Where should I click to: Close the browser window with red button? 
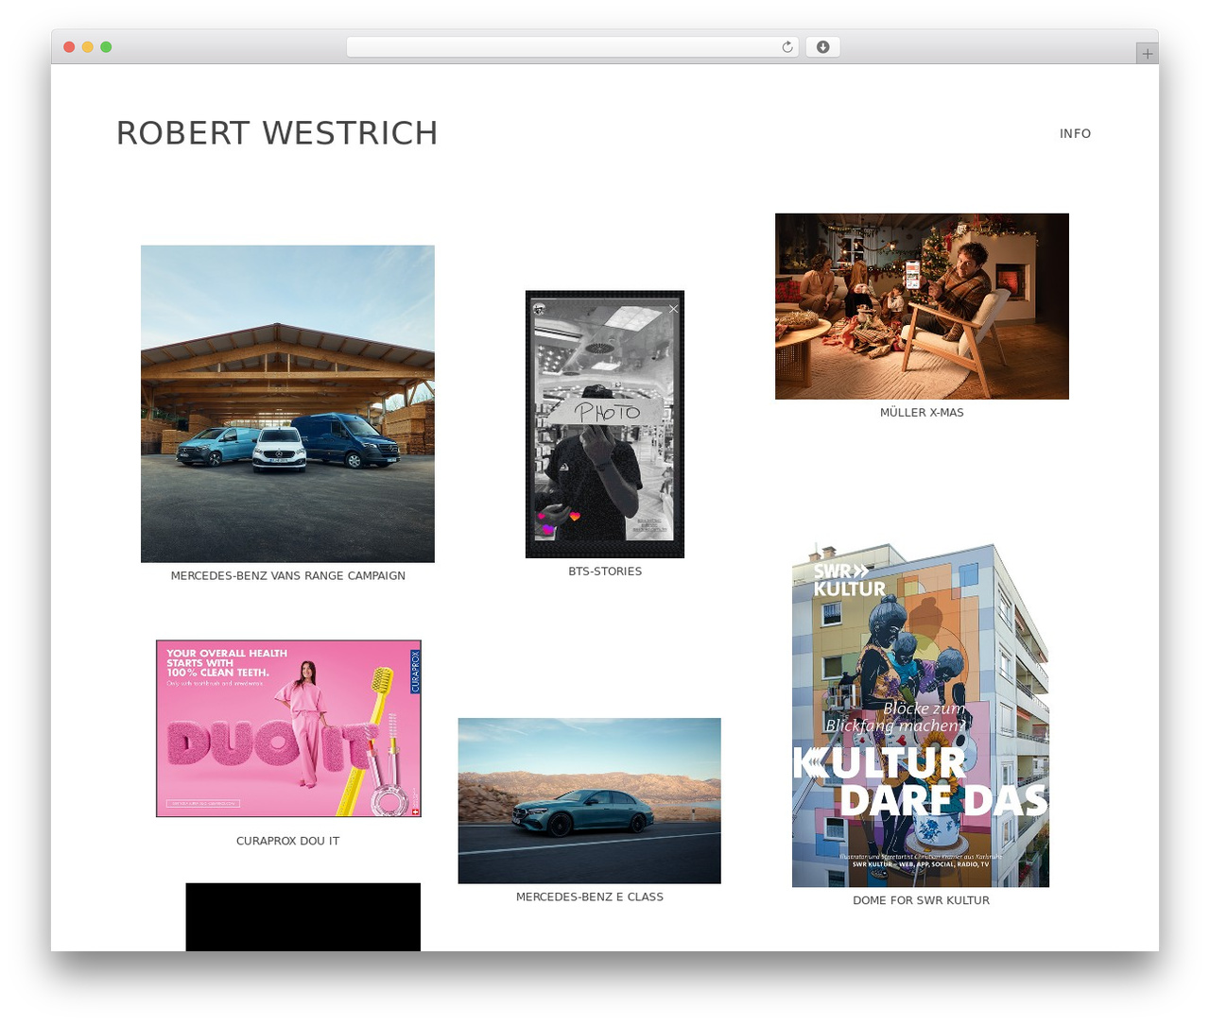(69, 47)
